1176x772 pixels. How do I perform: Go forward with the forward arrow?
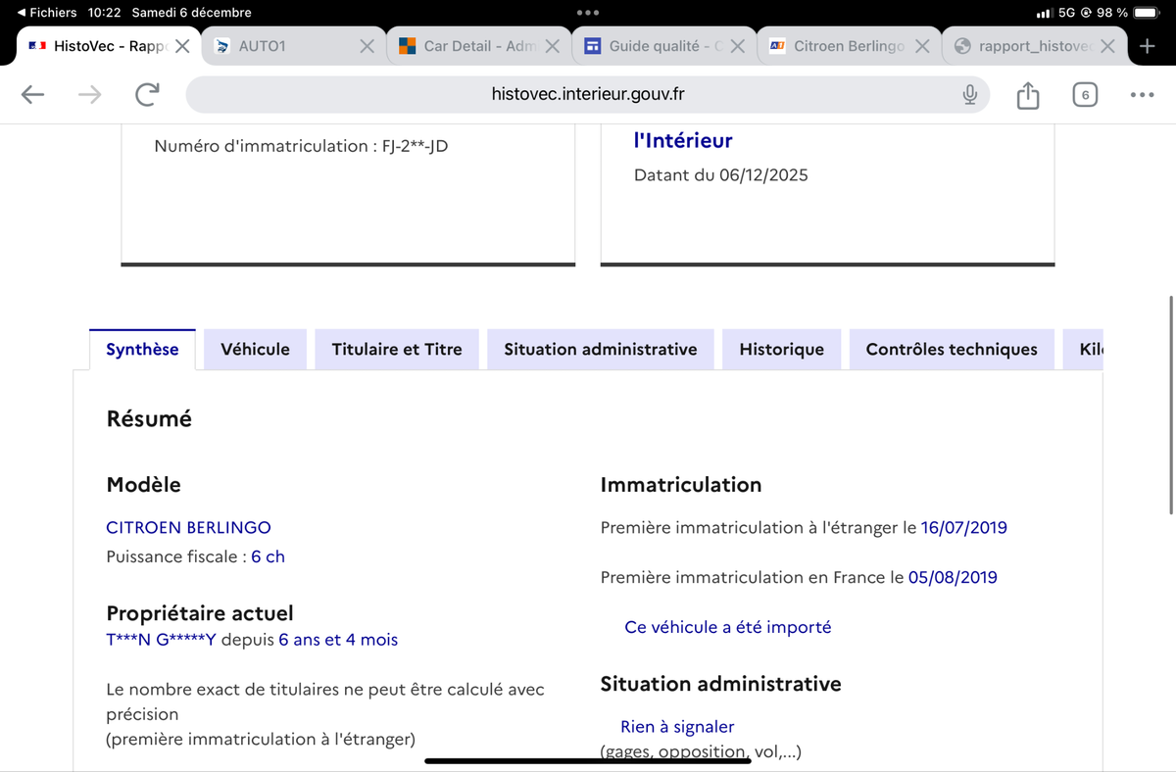90,94
